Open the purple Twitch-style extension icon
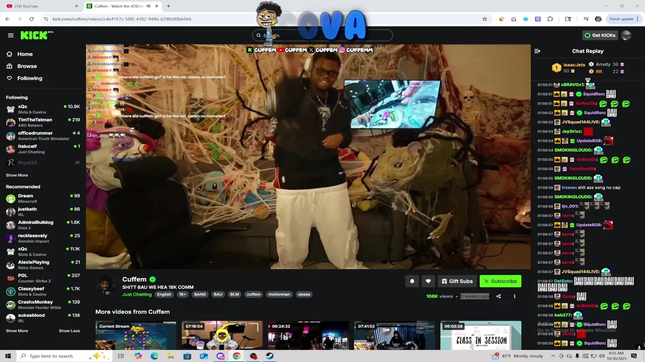 [538, 19]
